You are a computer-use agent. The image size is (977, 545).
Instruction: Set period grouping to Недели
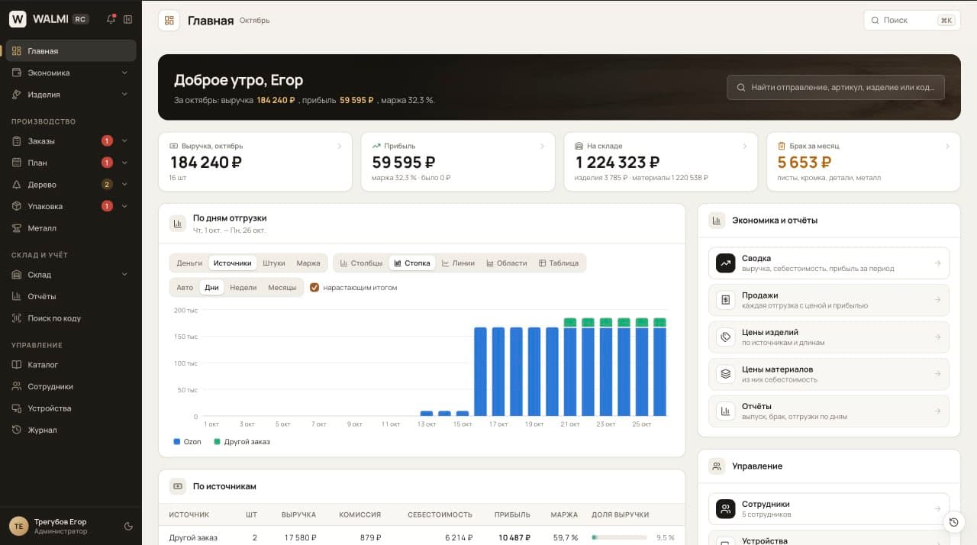pos(243,288)
